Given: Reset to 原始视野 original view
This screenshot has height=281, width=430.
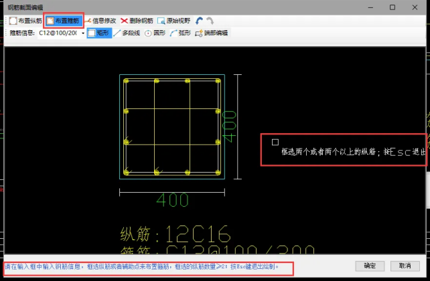Looking at the screenshot, I should click(174, 21).
